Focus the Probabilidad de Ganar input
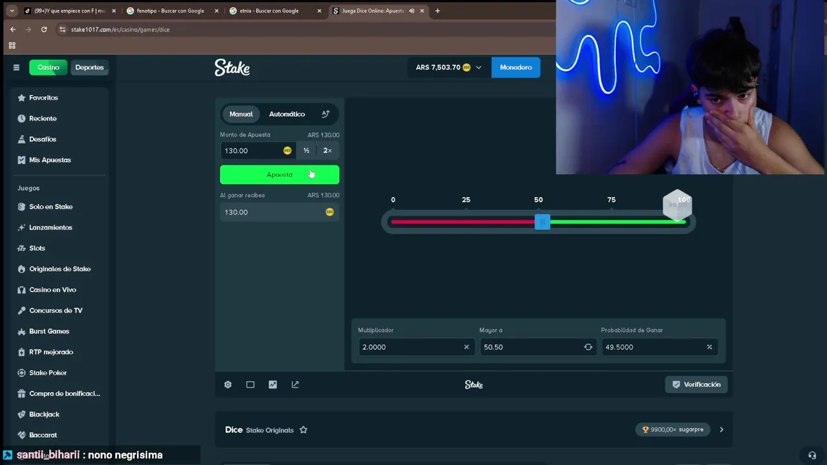This screenshot has height=465, width=827. point(659,347)
